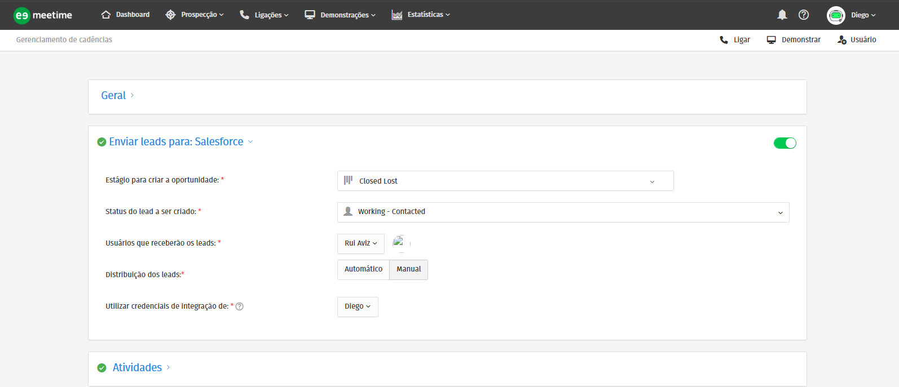This screenshot has width=899, height=387.
Task: Open the notifications bell
Action: pos(782,15)
